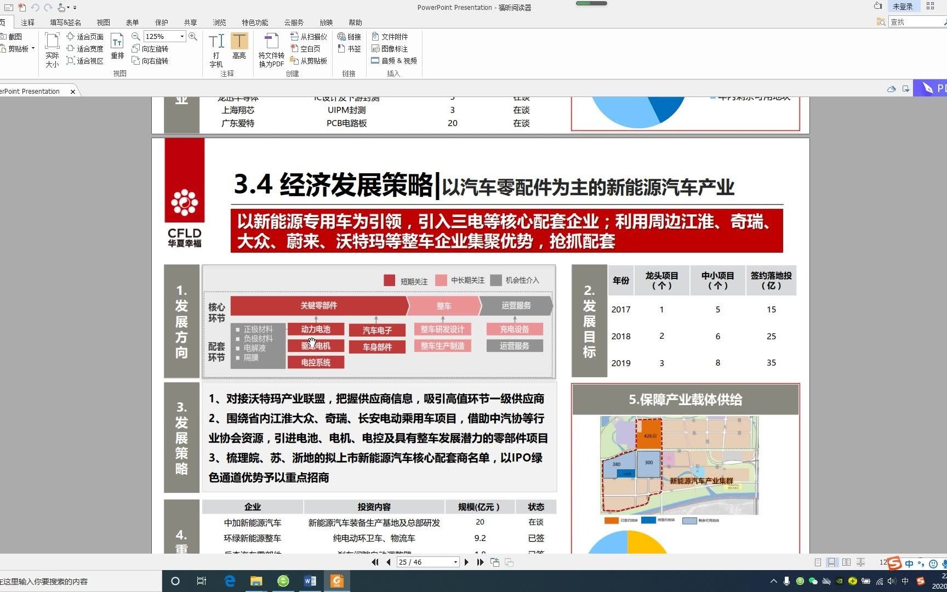
Task: Insert a 链接 (link)
Action: 349,37
